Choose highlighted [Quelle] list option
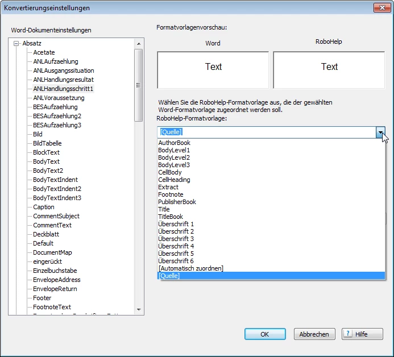Image resolution: width=394 pixels, height=357 pixels. pos(271,276)
